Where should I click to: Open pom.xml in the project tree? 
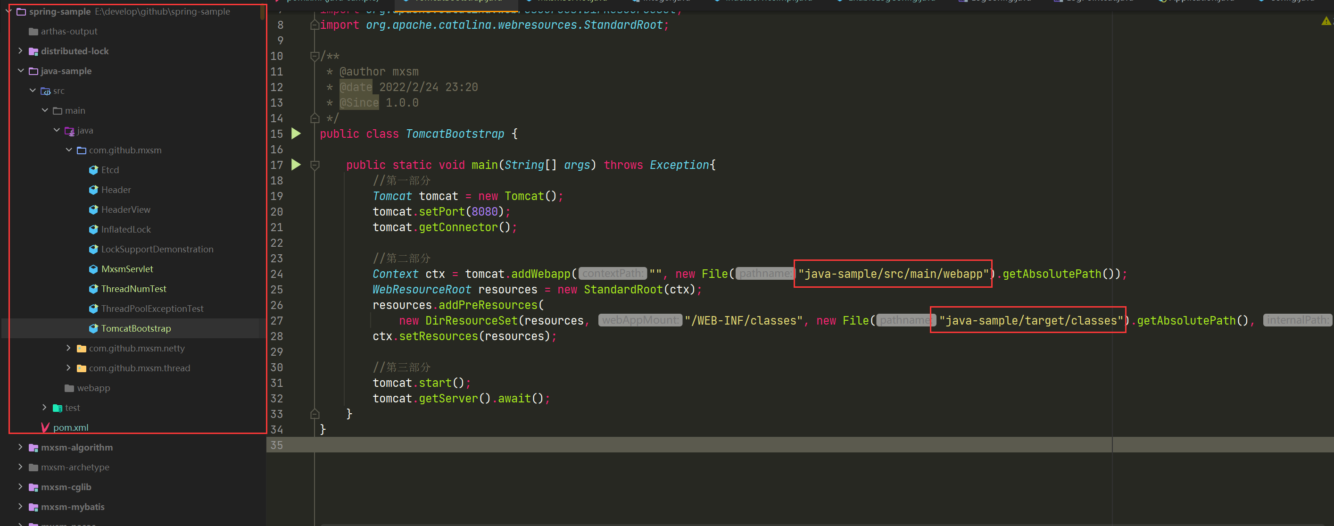coord(70,427)
